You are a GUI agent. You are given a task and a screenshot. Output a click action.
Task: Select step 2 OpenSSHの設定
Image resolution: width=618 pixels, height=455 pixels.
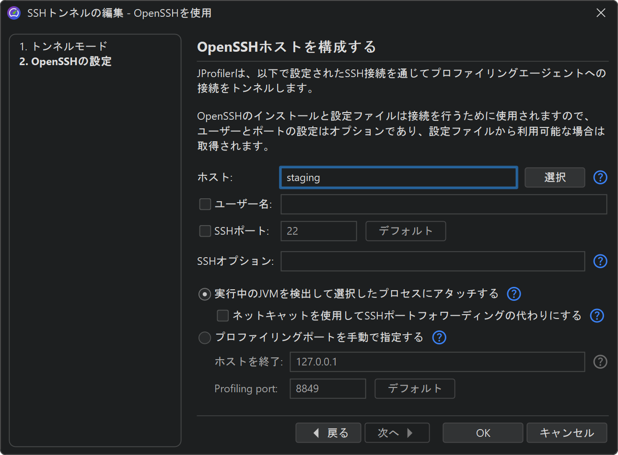(x=65, y=61)
